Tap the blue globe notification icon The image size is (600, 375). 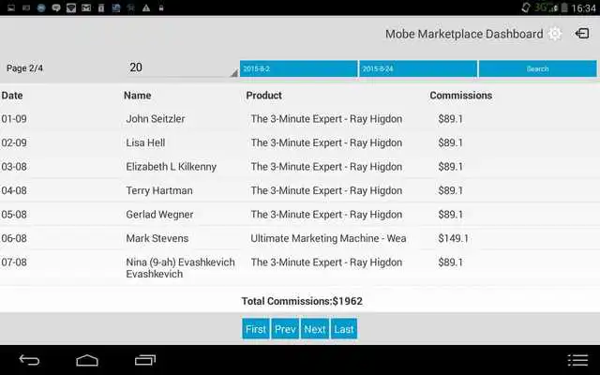[41, 7]
